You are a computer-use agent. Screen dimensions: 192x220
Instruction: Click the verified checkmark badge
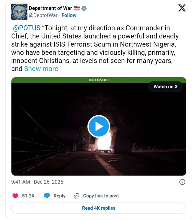(84, 8)
